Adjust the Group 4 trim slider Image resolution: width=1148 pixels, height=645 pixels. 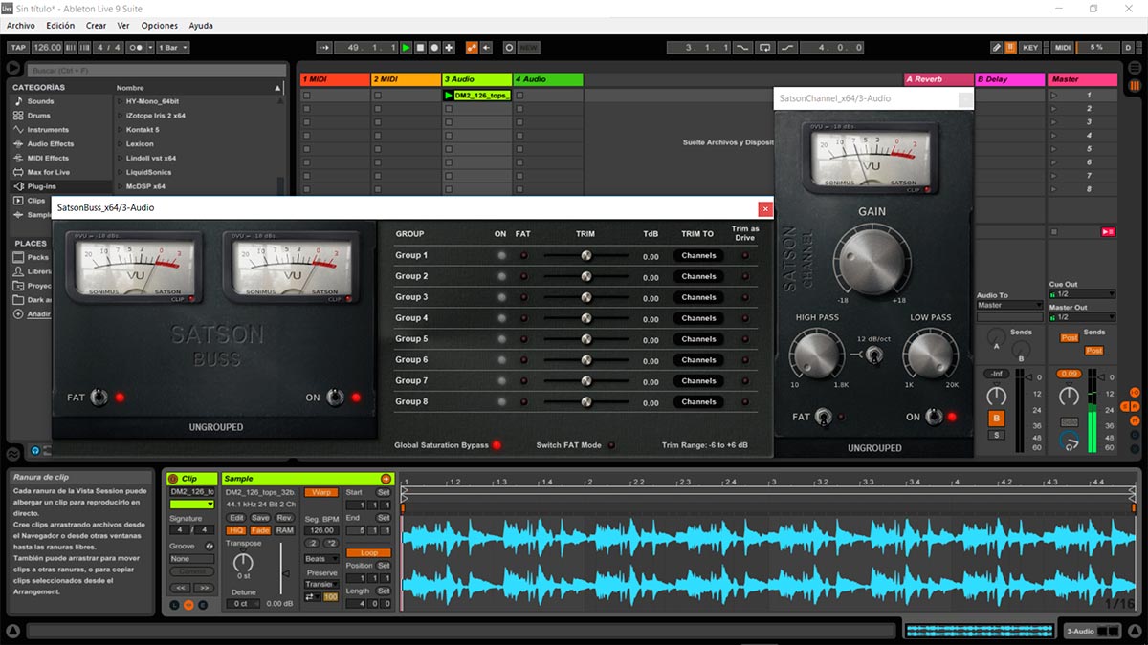pyautogui.click(x=586, y=318)
